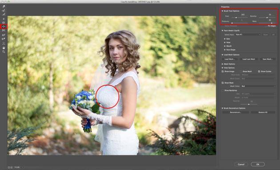Select the Face tool
This screenshot has width=280, height=170.
point(4,44)
